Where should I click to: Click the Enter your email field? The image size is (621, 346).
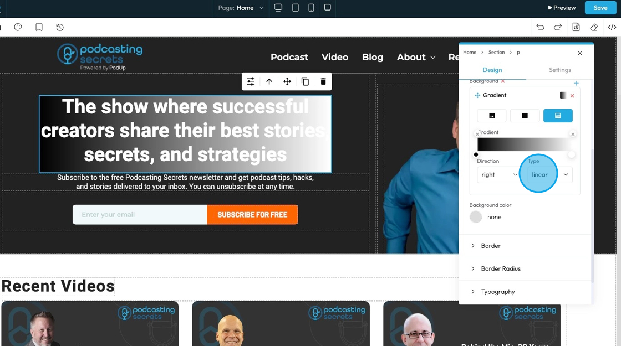pos(140,215)
